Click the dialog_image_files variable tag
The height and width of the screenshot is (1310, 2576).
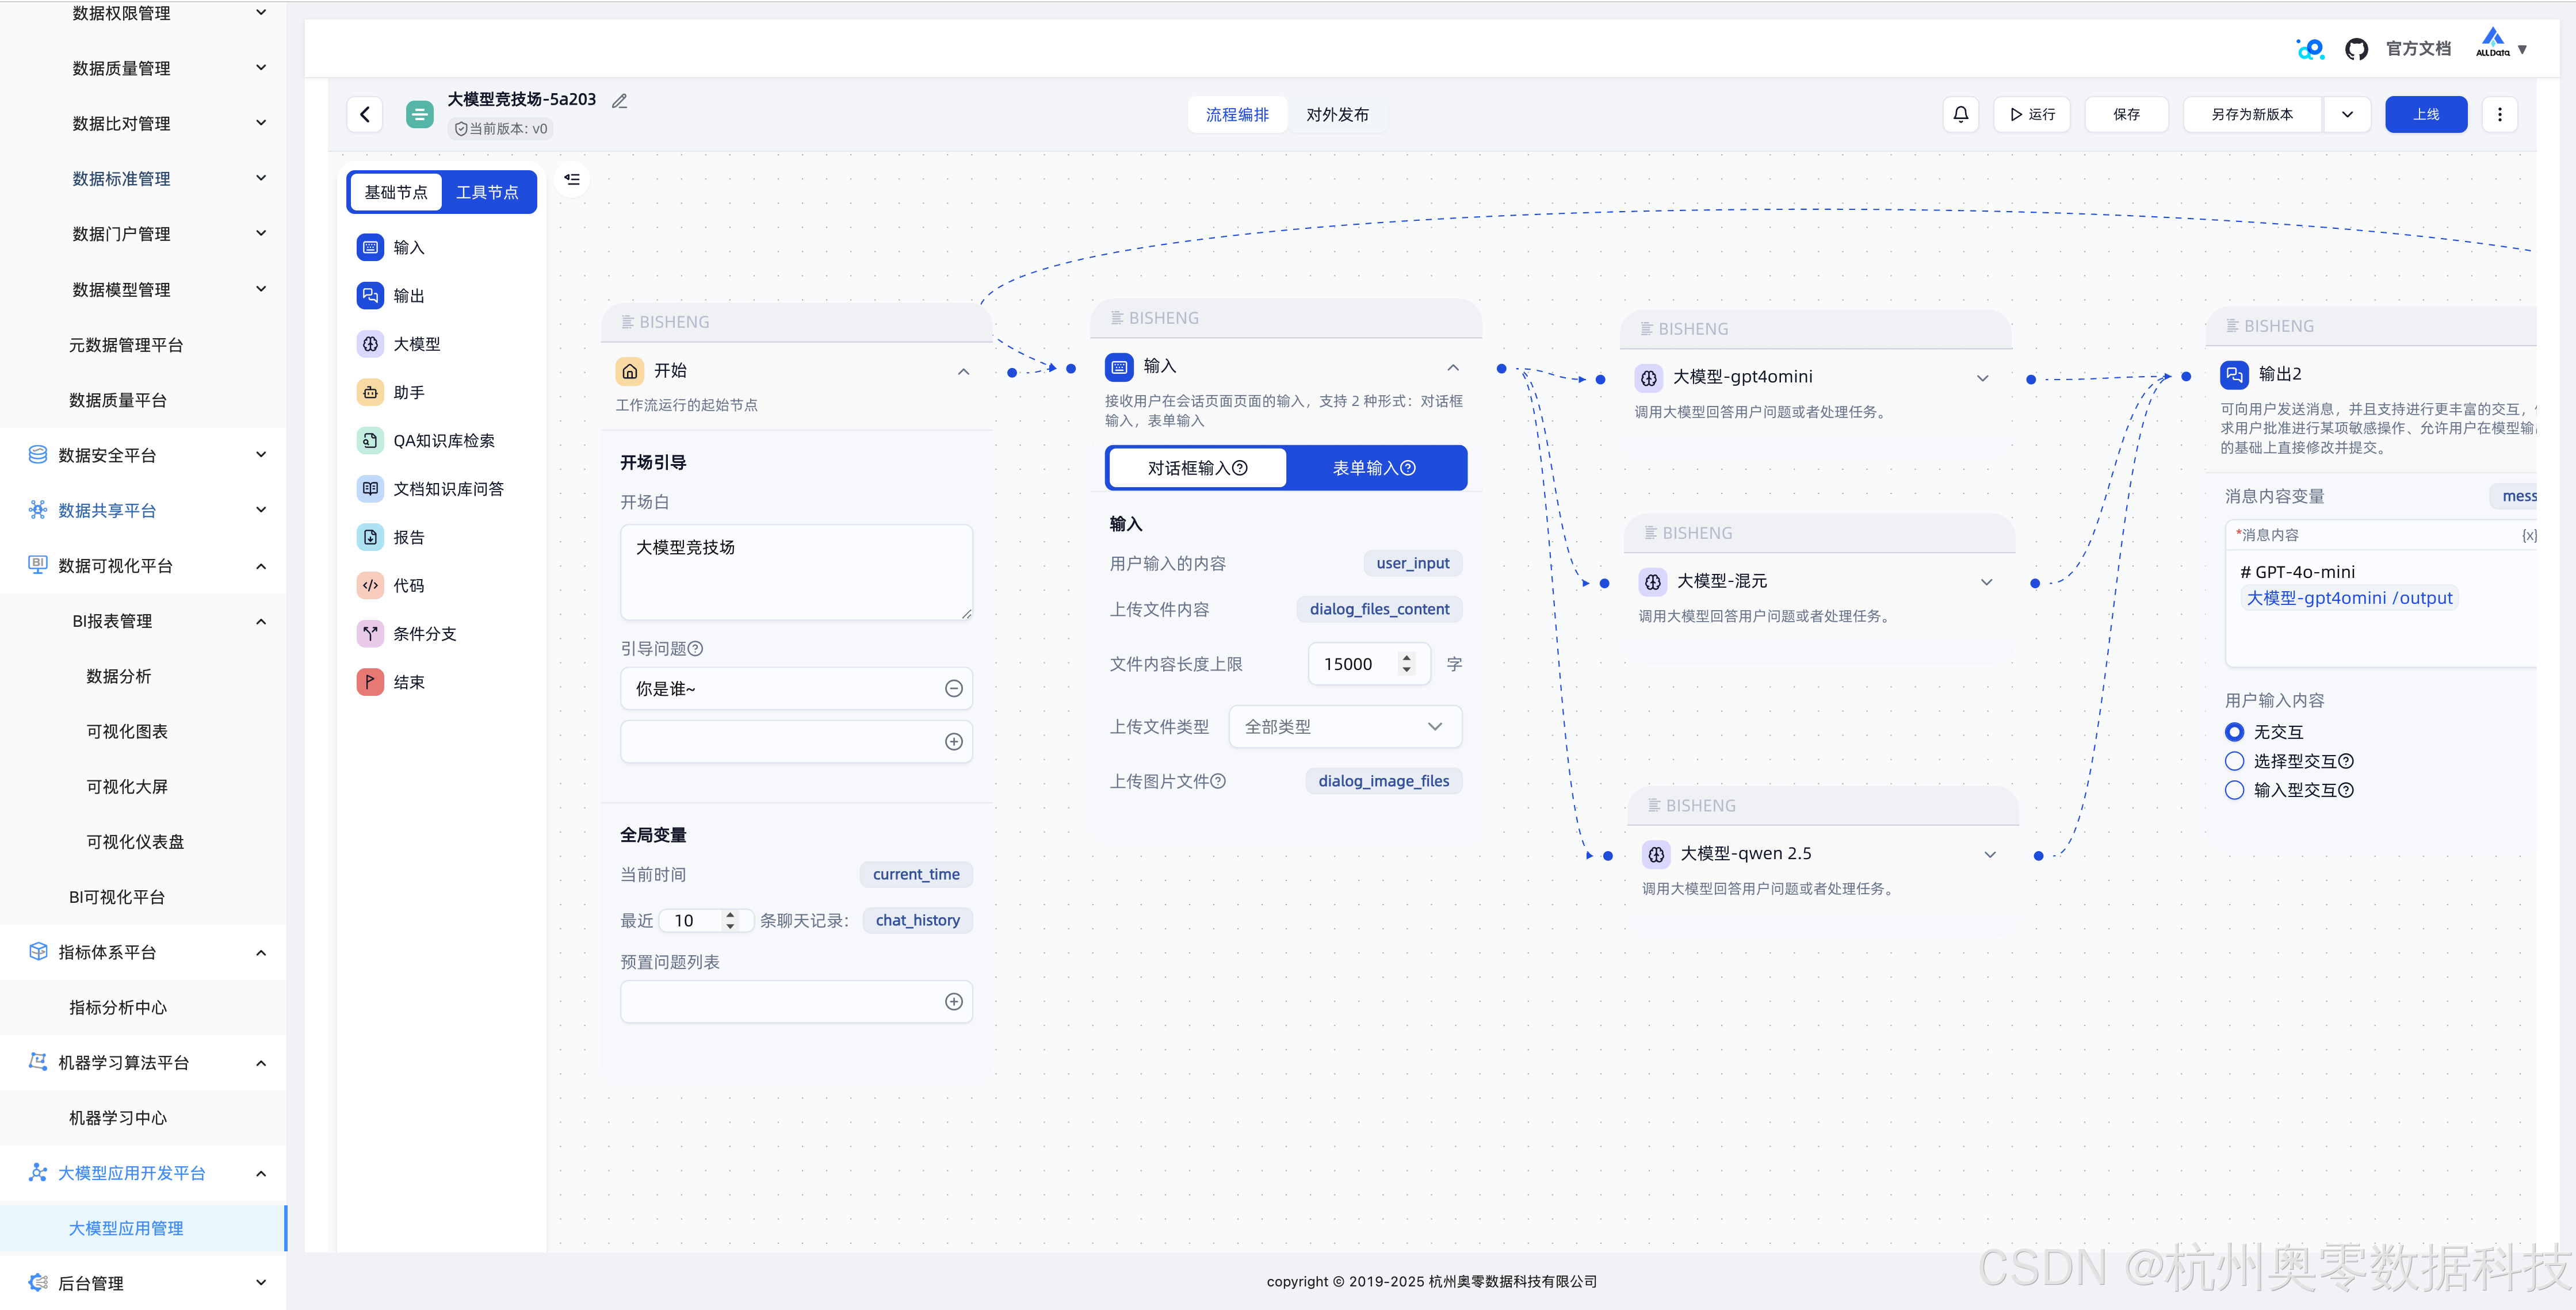click(1383, 781)
